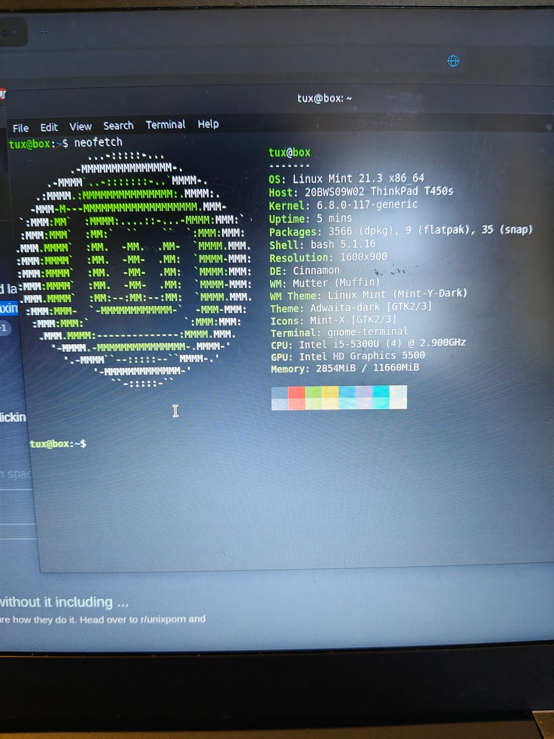Click the Resolution 1600x900 line
This screenshot has height=739, width=554.
pyautogui.click(x=328, y=257)
